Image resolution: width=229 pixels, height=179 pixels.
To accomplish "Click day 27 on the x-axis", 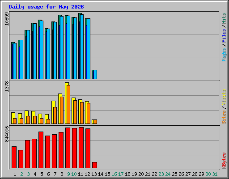I will click(188, 174).
